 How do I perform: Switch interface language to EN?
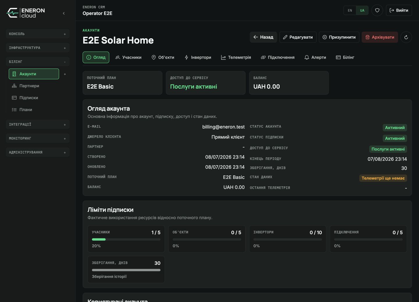(x=350, y=10)
